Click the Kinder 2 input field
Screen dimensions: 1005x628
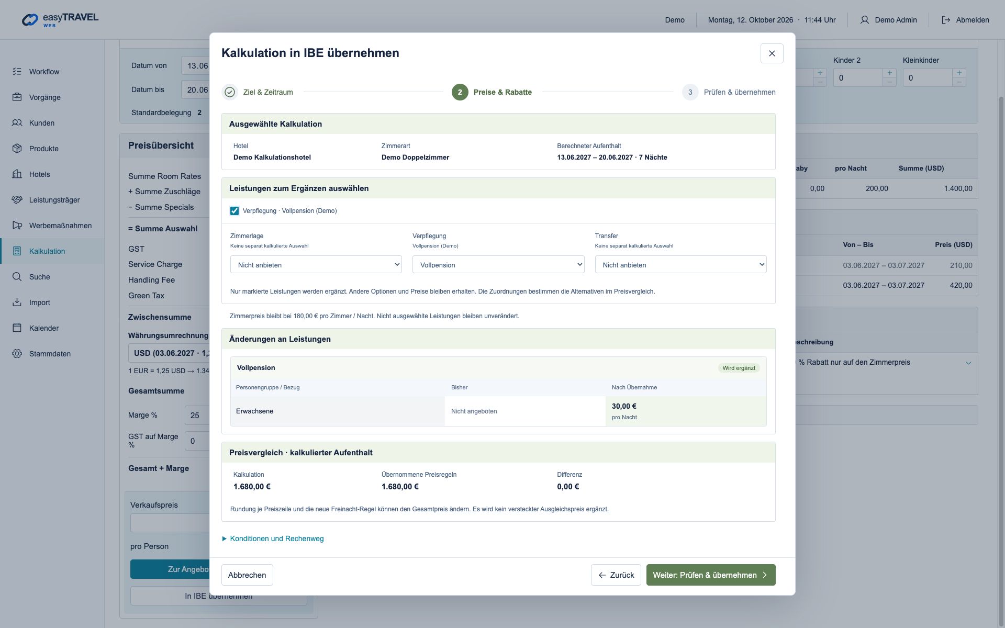coord(858,77)
